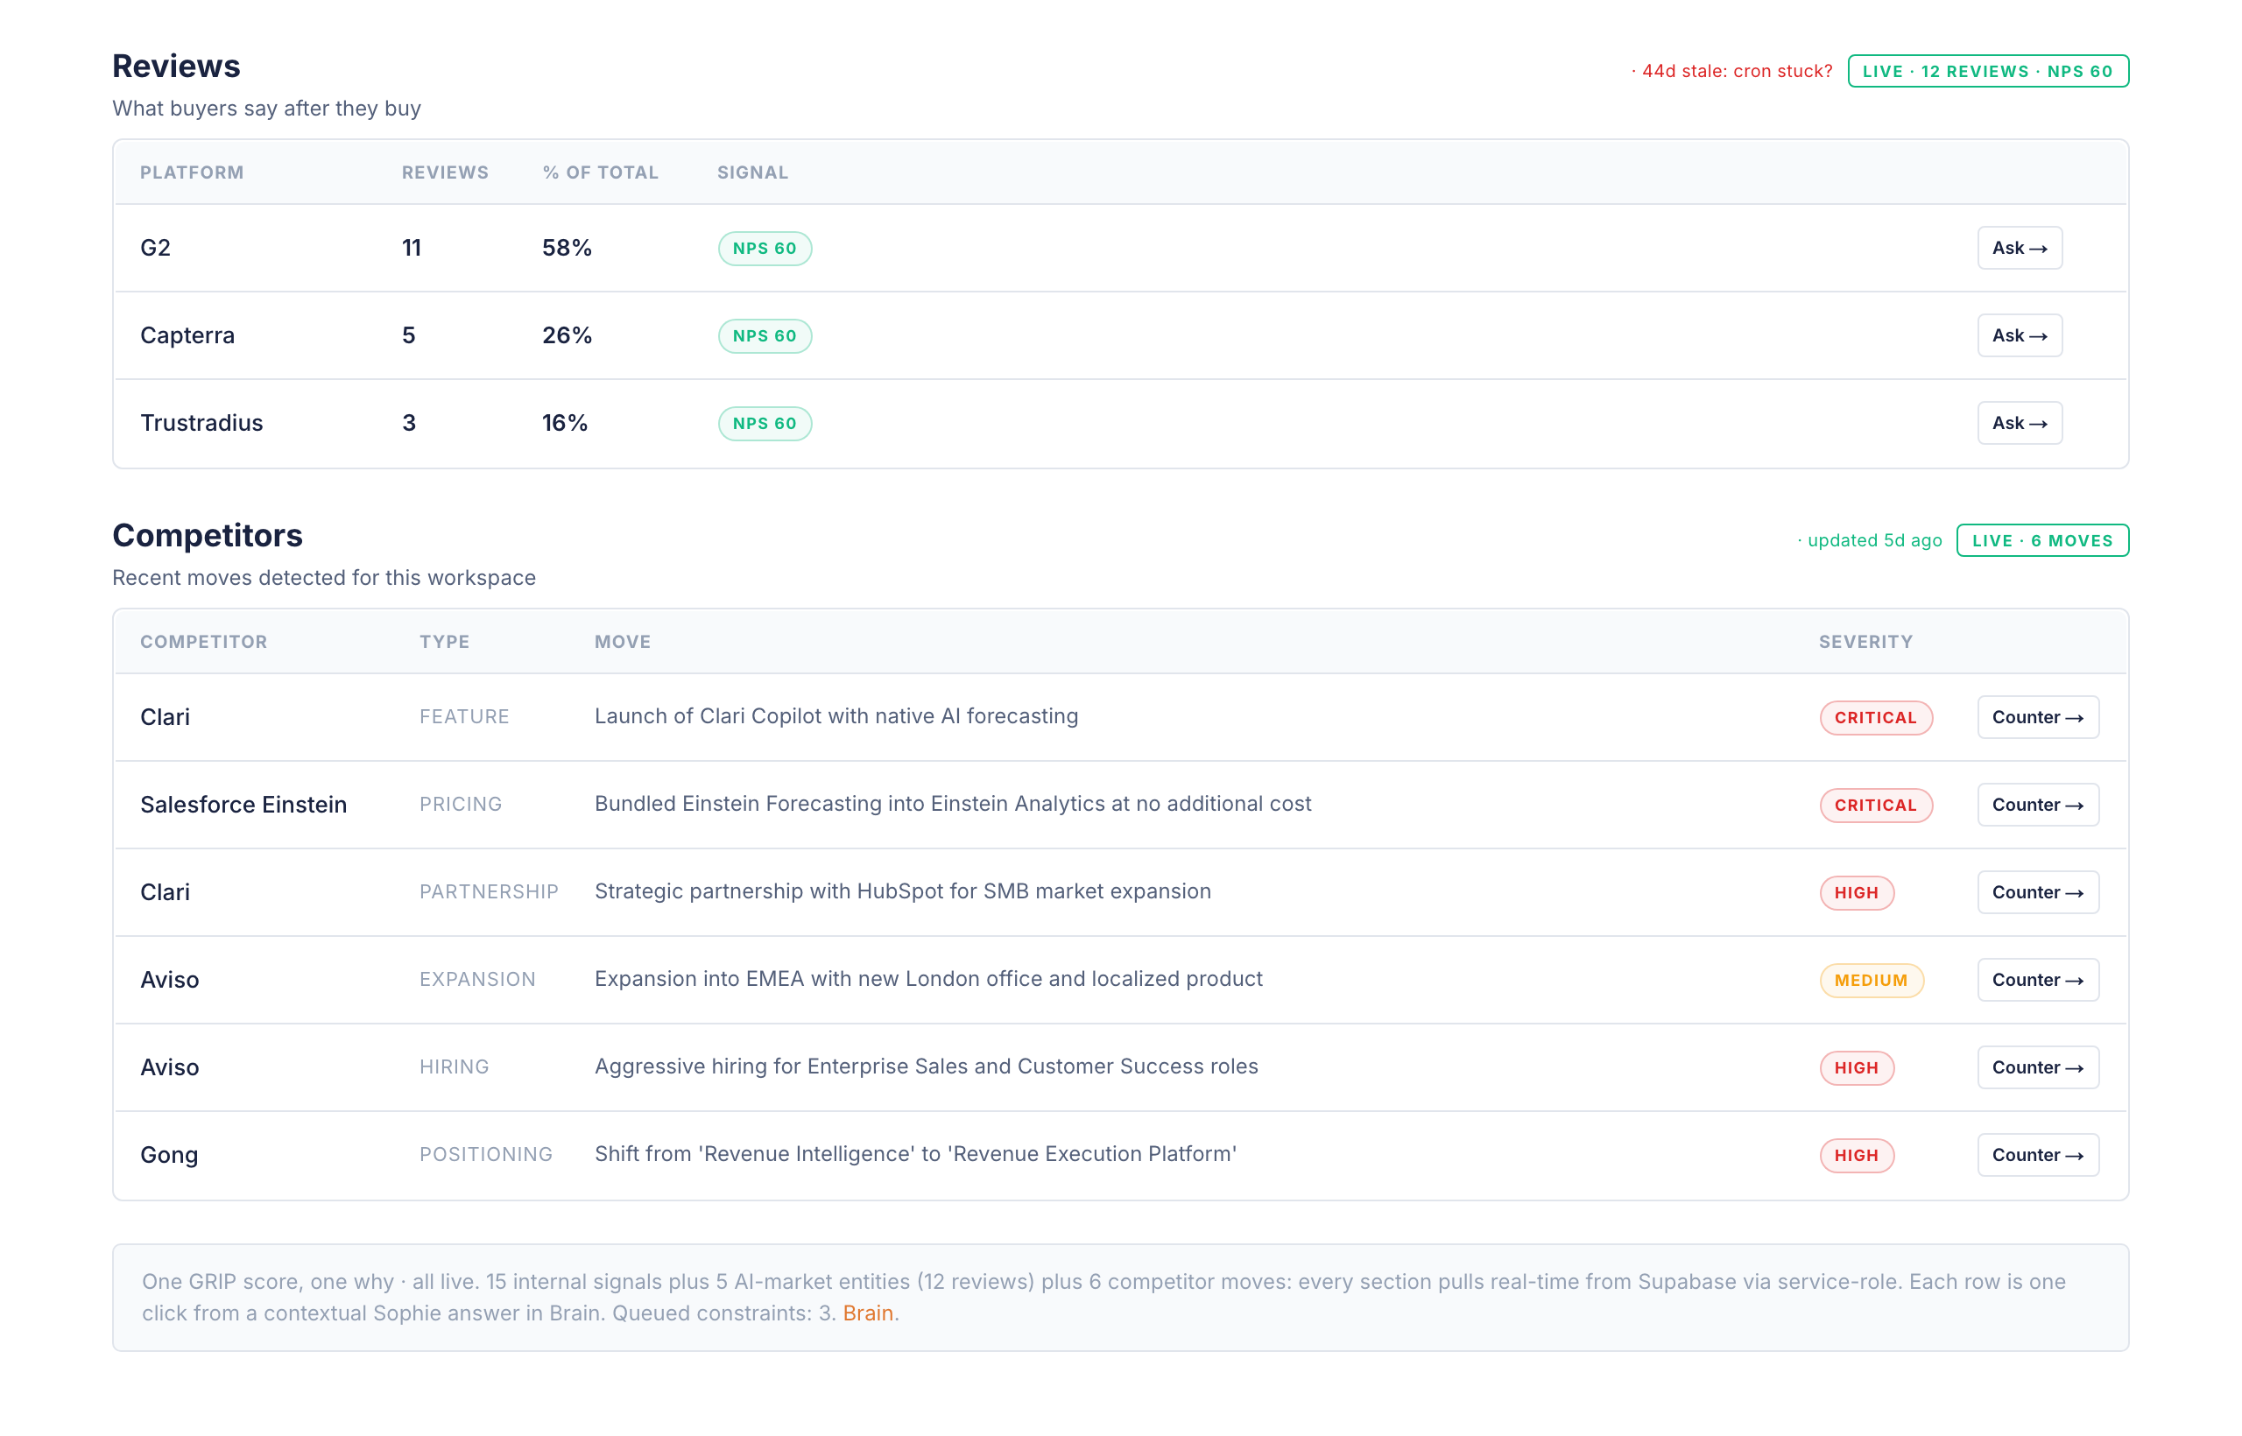Click the SEVERITY column header
The width and height of the screenshot is (2242, 1436).
point(1865,643)
